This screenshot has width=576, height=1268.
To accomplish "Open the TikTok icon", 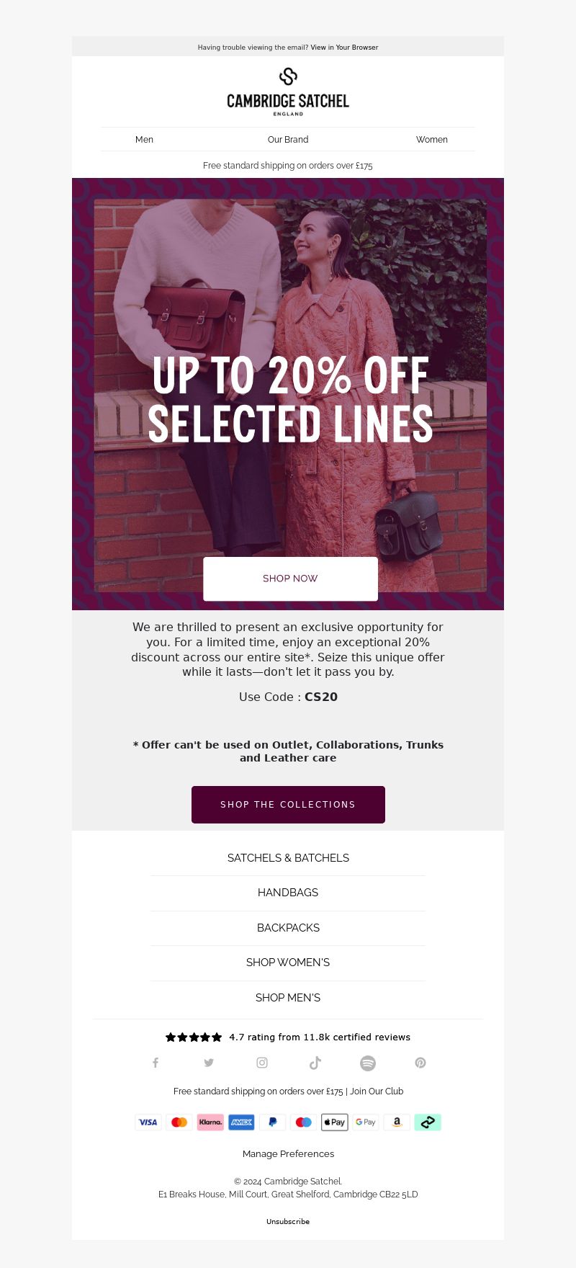I will tap(315, 1063).
